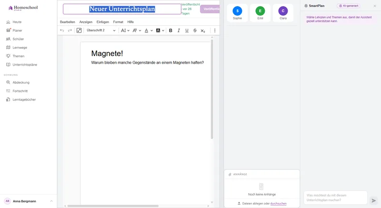This screenshot has height=208, width=381.
Task: Click the editor horizontal scrollbar
Action: coord(113,206)
